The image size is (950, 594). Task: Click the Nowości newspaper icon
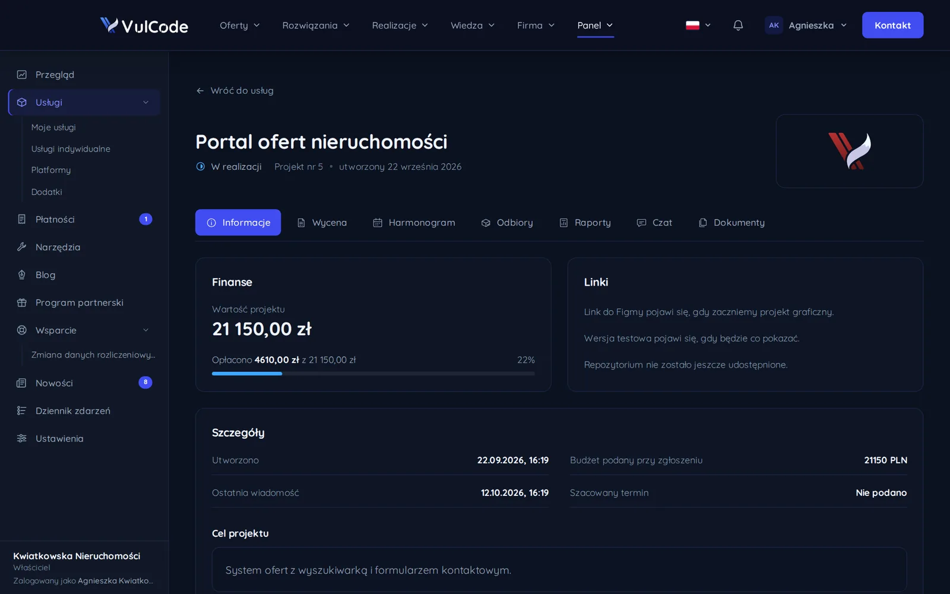22,383
